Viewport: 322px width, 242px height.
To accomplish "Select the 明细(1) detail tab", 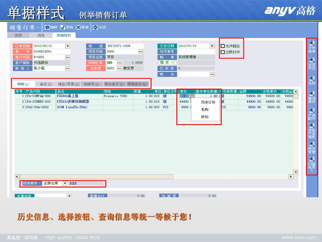I will tap(23, 84).
